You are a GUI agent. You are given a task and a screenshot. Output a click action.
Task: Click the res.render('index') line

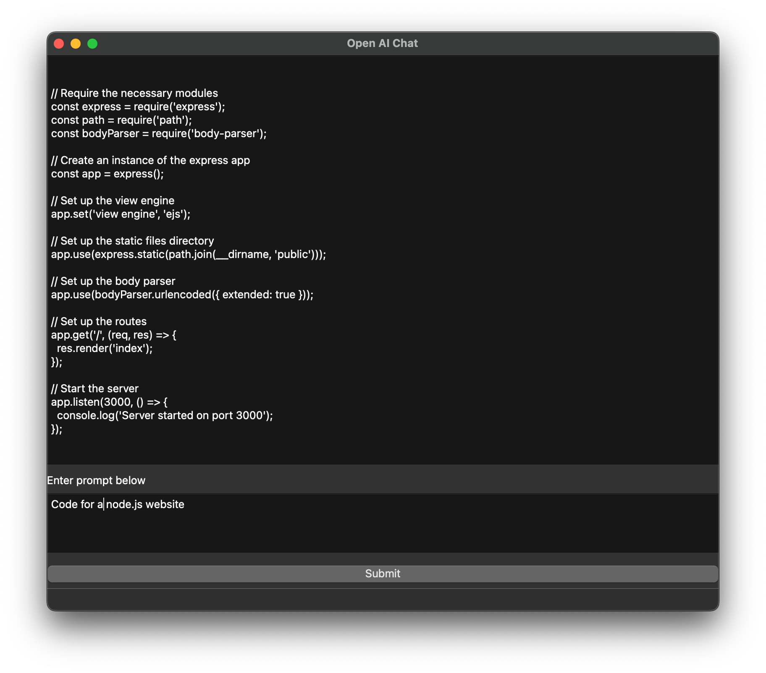pyautogui.click(x=105, y=348)
